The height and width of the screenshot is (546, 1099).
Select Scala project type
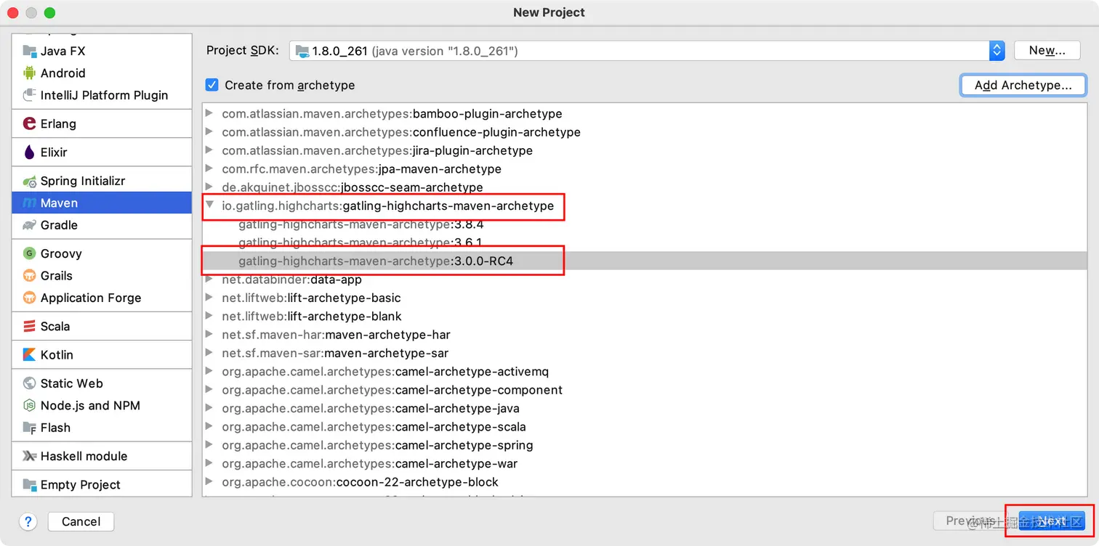[102, 326]
